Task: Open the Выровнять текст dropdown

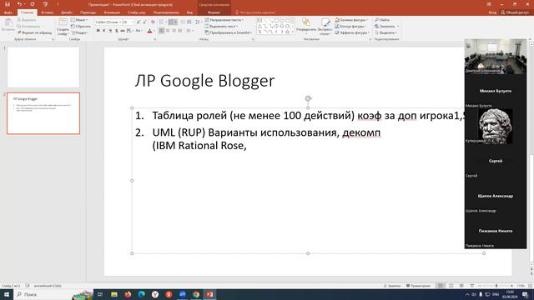Action: [221, 26]
